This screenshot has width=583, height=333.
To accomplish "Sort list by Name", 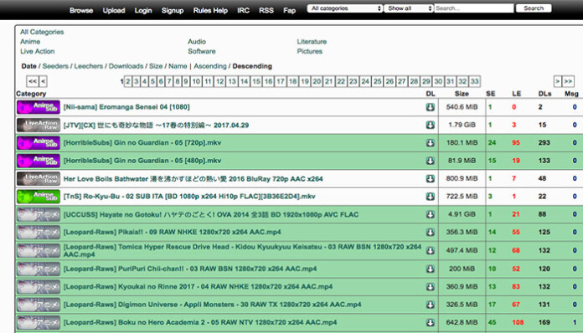I will coord(178,66).
